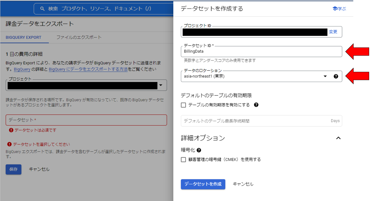The width and height of the screenshot is (375, 201).
Task: Click the データセットを作成する panel title
Action: pos(212,9)
